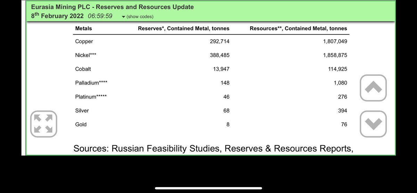
Task: Select the Platinum row label
Action: pos(91,97)
